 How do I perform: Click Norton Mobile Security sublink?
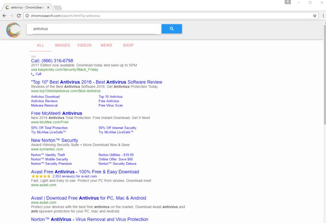(50, 159)
